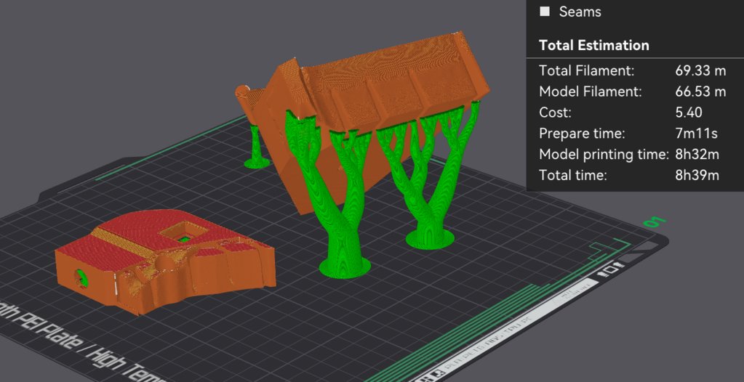
Task: Click the small green tree support behind the tilted model
Action: click(x=257, y=147)
